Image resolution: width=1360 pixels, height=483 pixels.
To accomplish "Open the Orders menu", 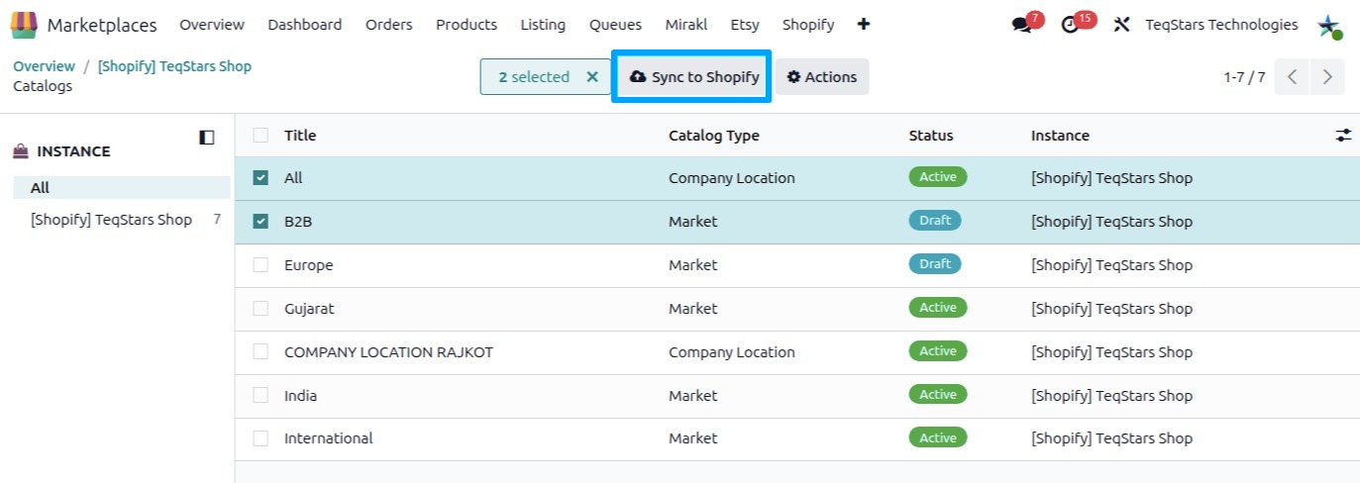I will click(x=389, y=25).
